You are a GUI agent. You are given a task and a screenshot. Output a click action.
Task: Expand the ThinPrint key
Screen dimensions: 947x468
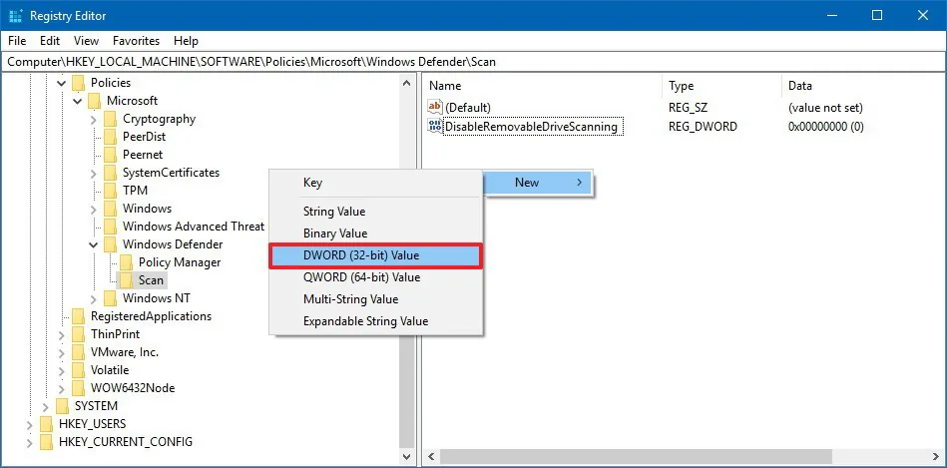pyautogui.click(x=62, y=334)
